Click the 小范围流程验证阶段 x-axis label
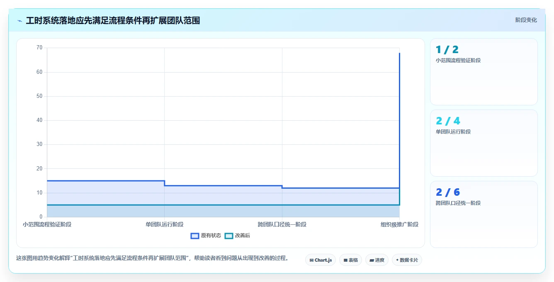Viewport: 554px width, 282px height. [x=47, y=224]
